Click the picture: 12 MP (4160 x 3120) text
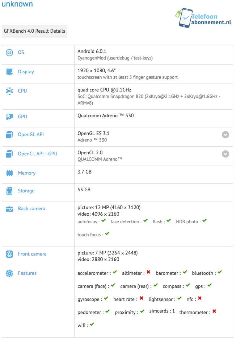This screenshot has height=338, width=236. (x=109, y=208)
